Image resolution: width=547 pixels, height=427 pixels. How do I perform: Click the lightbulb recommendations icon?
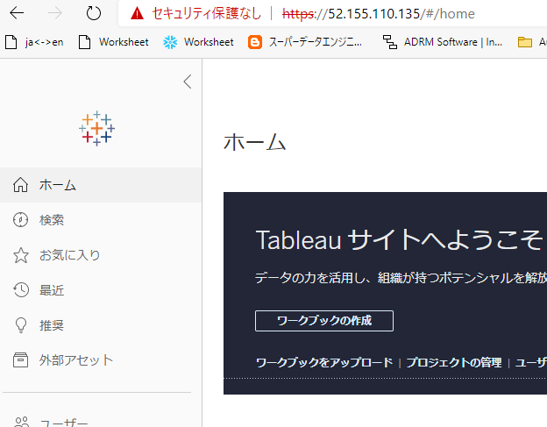pyautogui.click(x=20, y=325)
